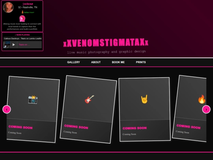Open the jadexø username link
The image size is (213, 160).
click(x=28, y=4)
